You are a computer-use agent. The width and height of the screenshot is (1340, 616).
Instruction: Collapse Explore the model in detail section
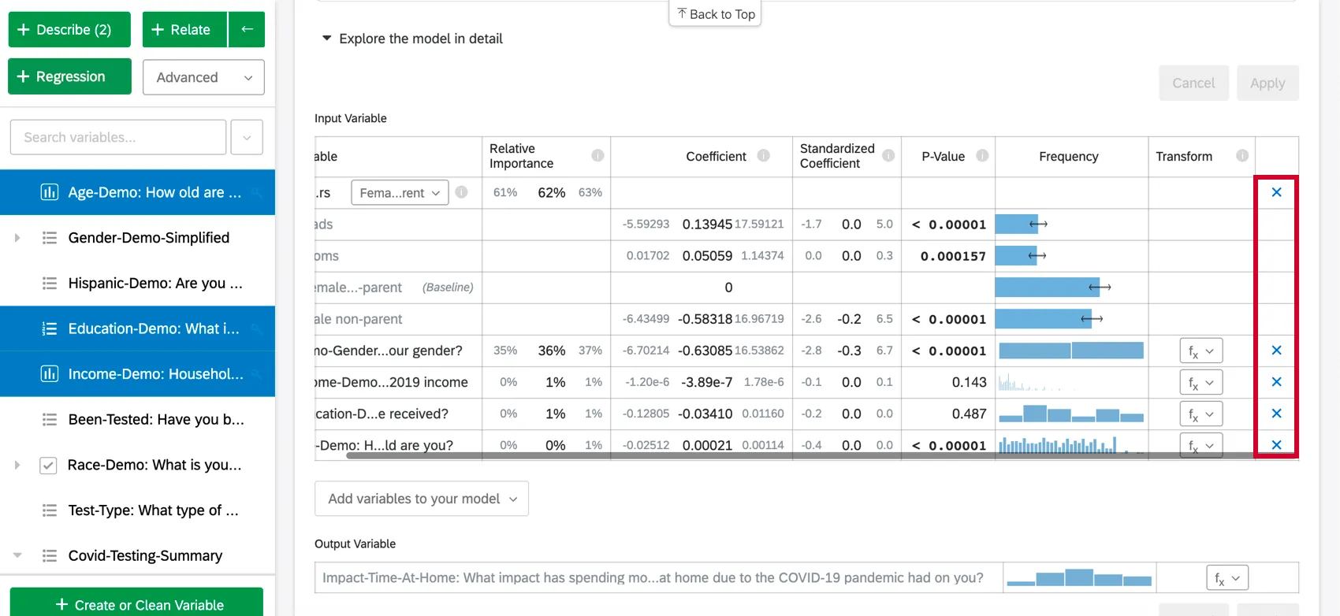tap(326, 39)
